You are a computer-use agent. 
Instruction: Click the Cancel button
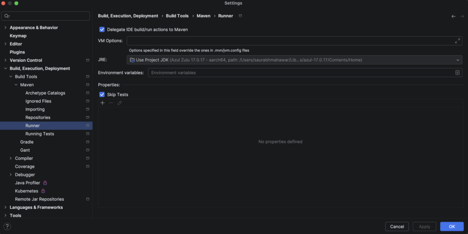(x=397, y=226)
